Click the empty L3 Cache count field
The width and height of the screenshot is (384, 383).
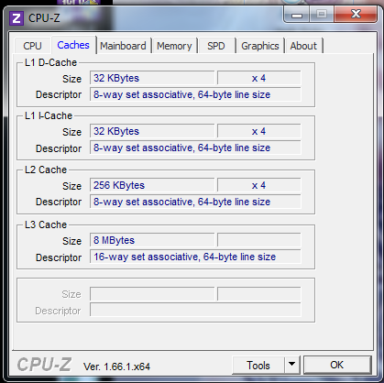(258, 240)
